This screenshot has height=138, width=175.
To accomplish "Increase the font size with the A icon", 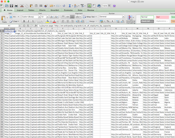I will click(52, 17).
